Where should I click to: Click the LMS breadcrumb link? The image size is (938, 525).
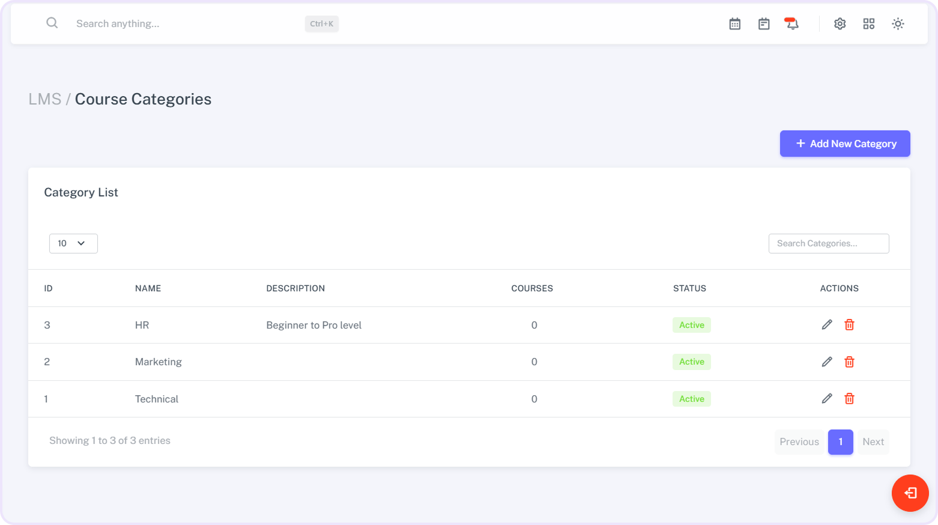coord(45,99)
